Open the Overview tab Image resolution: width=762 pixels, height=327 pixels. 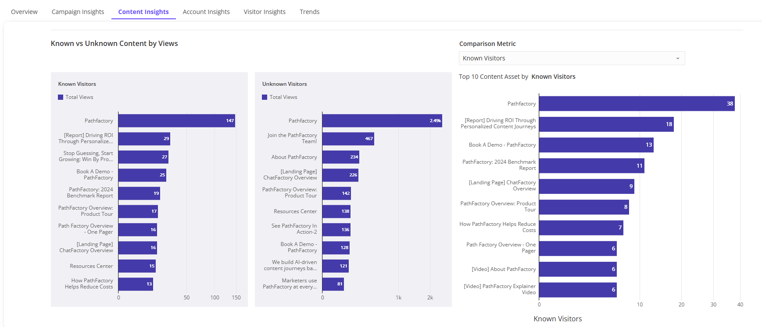[x=24, y=12]
